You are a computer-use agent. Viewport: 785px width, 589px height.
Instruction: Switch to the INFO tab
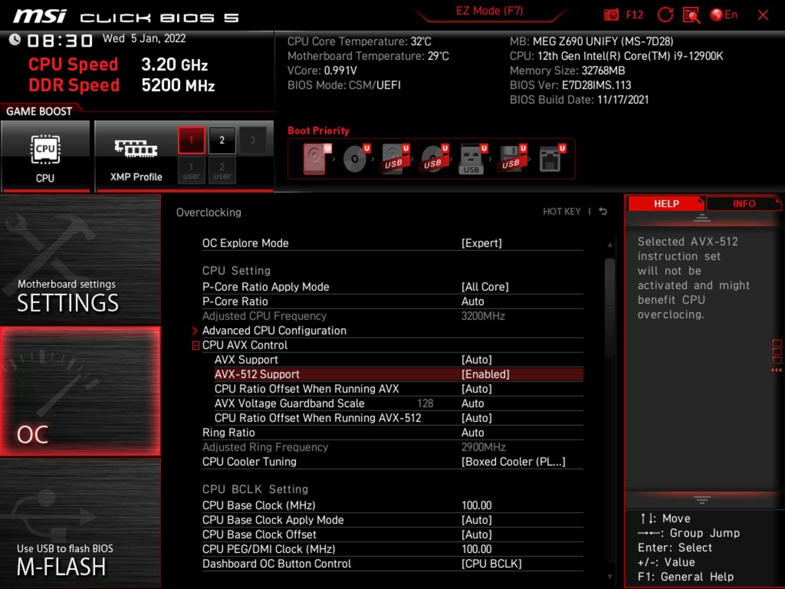click(x=743, y=204)
